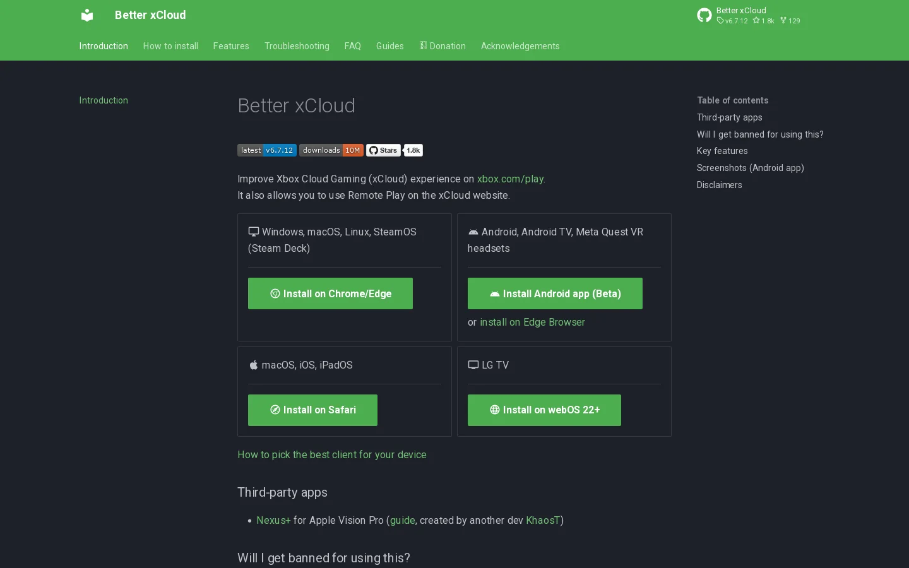Jump to Will I get banned for using this?
The image size is (909, 568).
760,134
